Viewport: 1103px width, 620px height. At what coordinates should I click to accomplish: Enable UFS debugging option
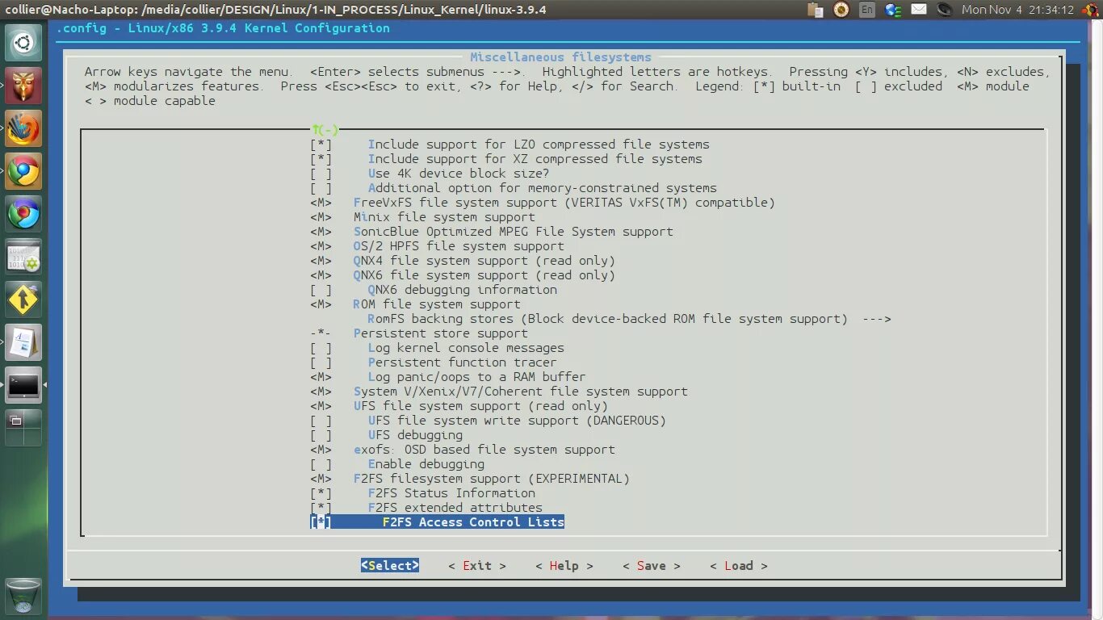click(386, 435)
